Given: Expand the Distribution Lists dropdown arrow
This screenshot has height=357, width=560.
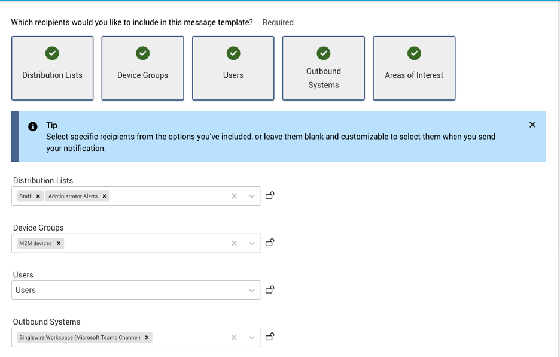Looking at the screenshot, I should point(252,196).
